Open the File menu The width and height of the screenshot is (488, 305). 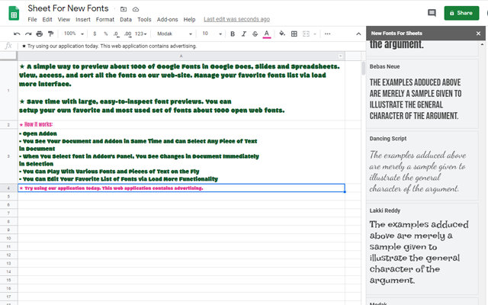pyautogui.click(x=32, y=20)
